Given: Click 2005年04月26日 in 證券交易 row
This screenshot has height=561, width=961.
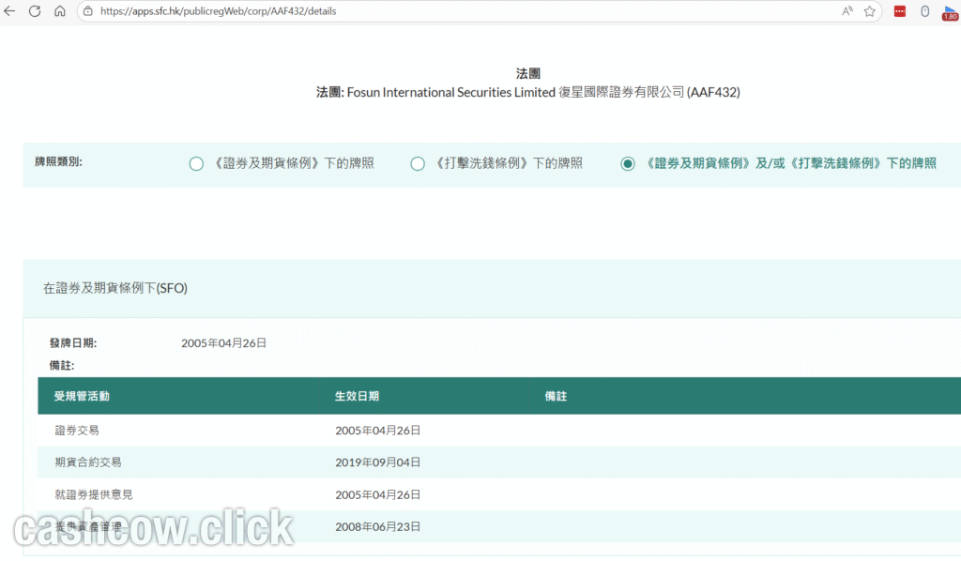Looking at the screenshot, I should (x=377, y=431).
